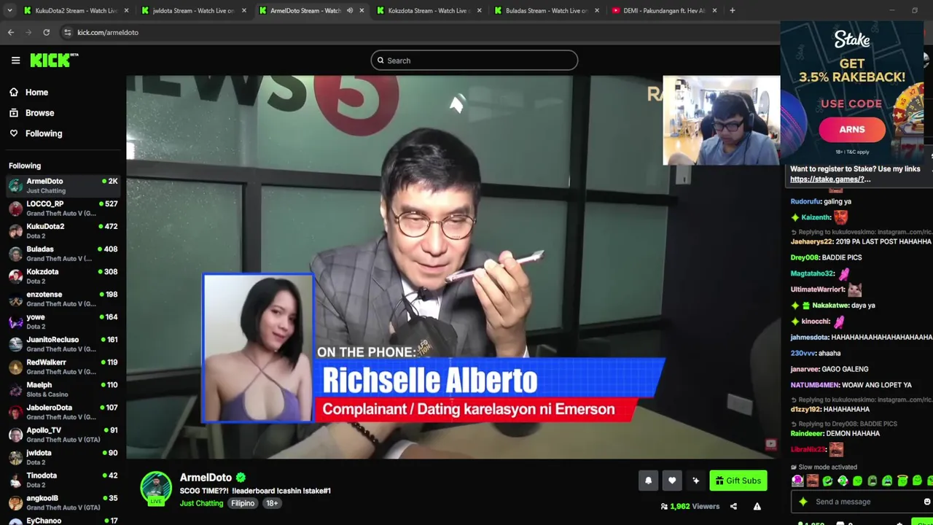Open Maelph channel in sidebar
The height and width of the screenshot is (525, 933).
tap(63, 389)
